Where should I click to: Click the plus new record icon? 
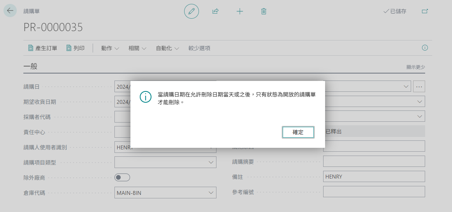(239, 11)
